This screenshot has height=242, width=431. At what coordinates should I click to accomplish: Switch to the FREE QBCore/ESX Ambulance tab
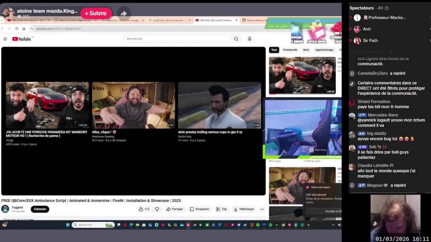[x=216, y=20]
